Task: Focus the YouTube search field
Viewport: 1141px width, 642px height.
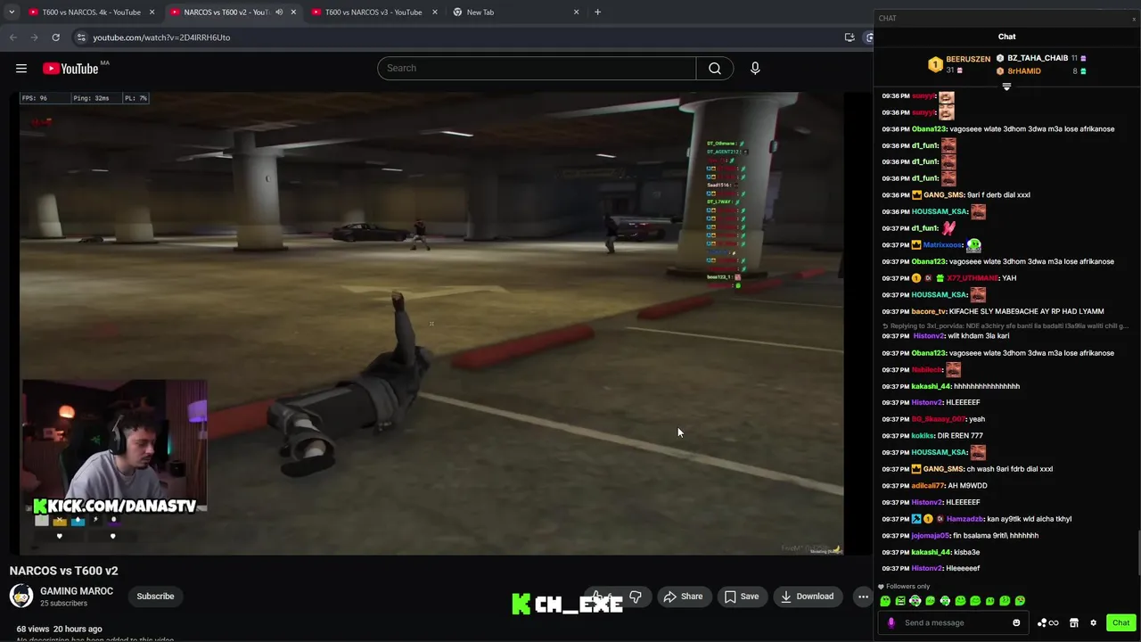Action: click(537, 69)
